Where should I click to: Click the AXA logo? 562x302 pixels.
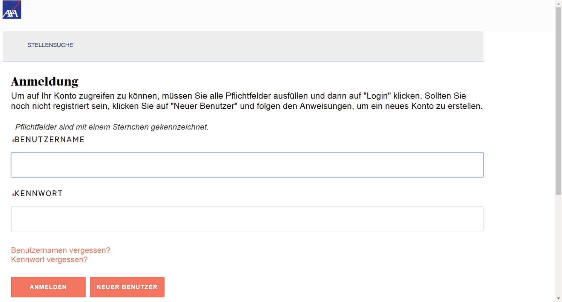12,10
